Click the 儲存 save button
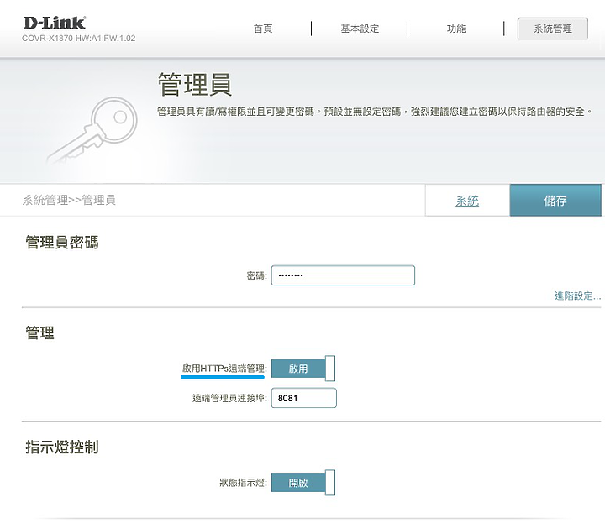 pyautogui.click(x=555, y=200)
